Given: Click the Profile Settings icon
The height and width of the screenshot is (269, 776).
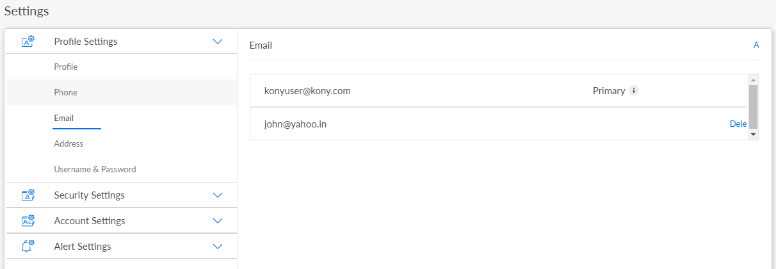Looking at the screenshot, I should pos(28,42).
